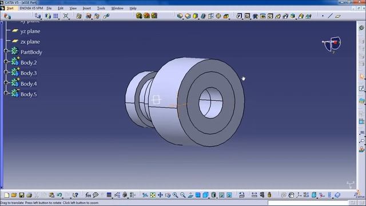The width and height of the screenshot is (366, 206).
Task: Open the ENOVIA V5 VPM menu
Action: pyautogui.click(x=31, y=8)
